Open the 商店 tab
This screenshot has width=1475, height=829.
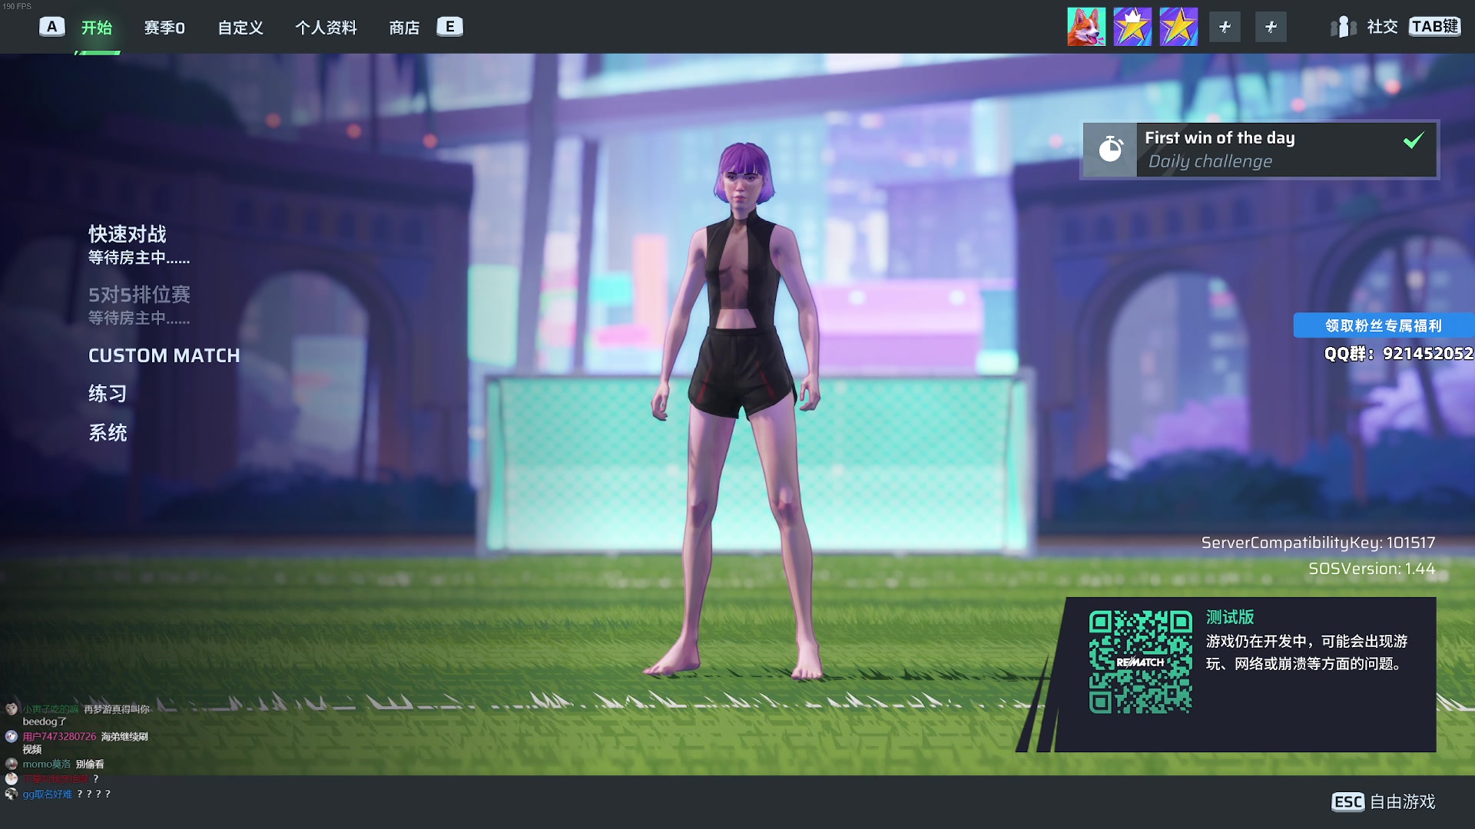pyautogui.click(x=404, y=28)
